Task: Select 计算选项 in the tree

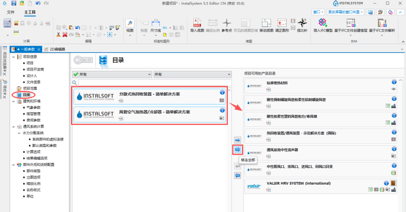Action: tap(33, 152)
